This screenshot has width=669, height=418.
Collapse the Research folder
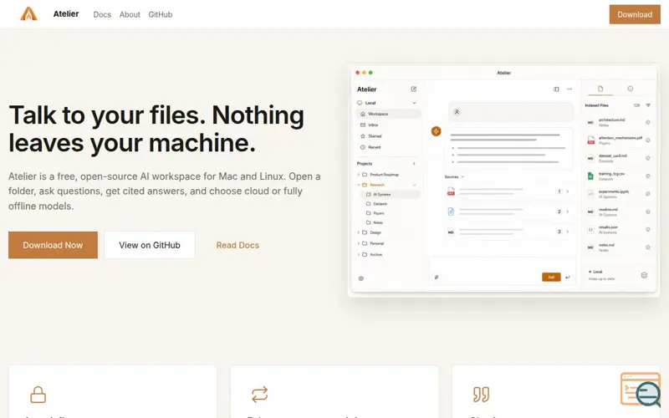[359, 185]
